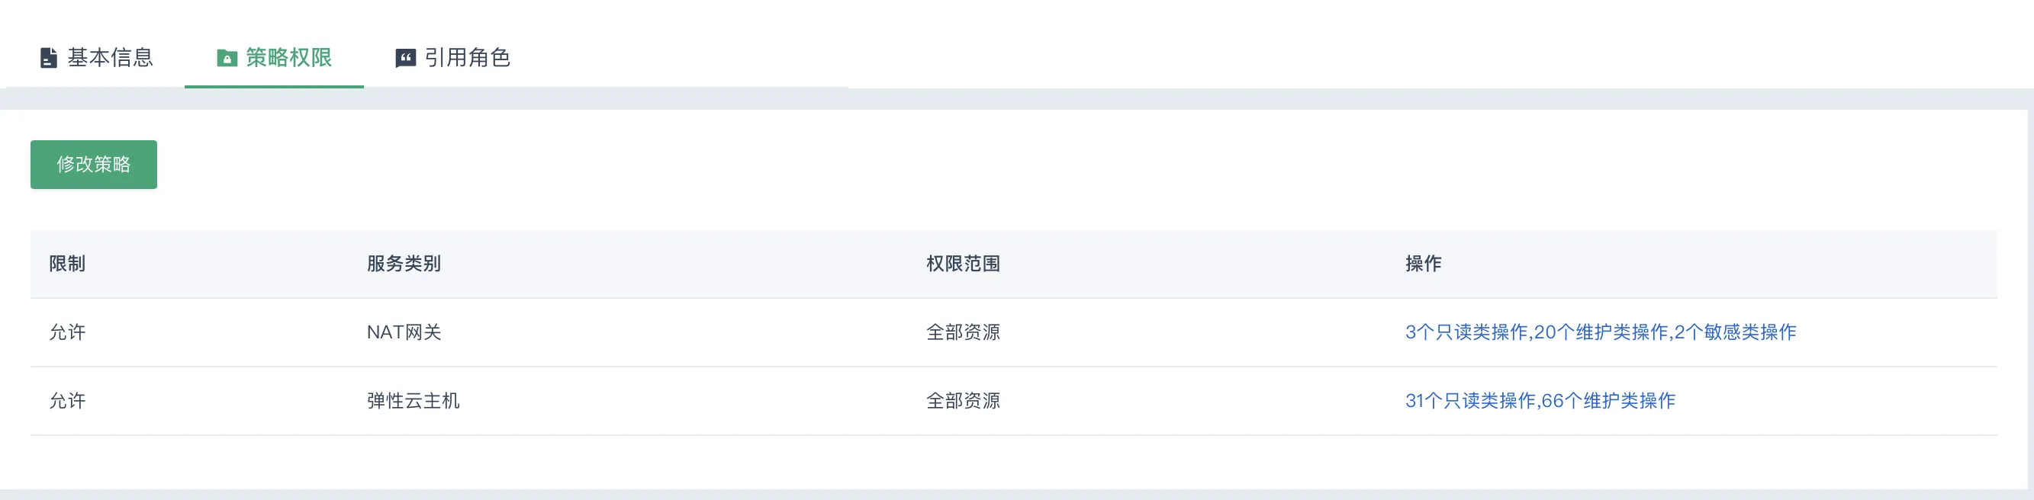This screenshot has height=500, width=2034.
Task: Click the 权限范围 column header
Action: pyautogui.click(x=963, y=264)
